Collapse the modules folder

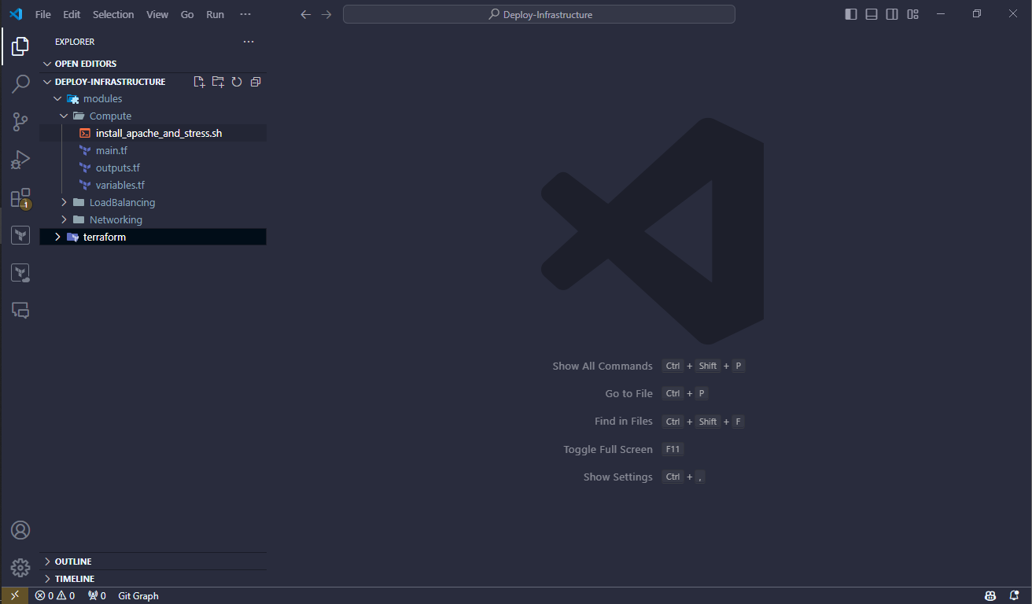pyautogui.click(x=153, y=99)
